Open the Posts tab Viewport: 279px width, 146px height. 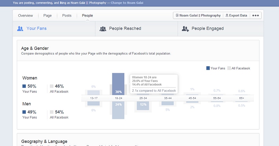click(67, 16)
